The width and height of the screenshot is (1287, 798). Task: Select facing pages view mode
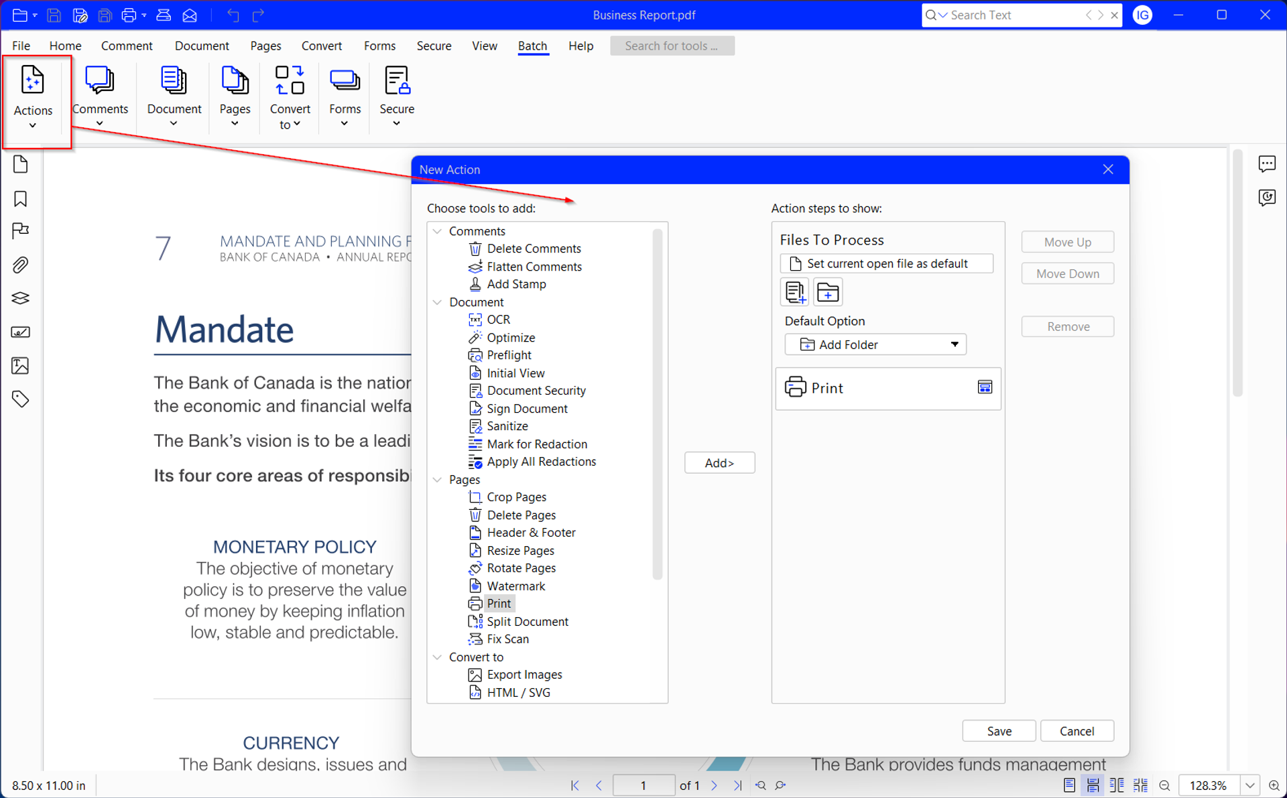coord(1117,785)
